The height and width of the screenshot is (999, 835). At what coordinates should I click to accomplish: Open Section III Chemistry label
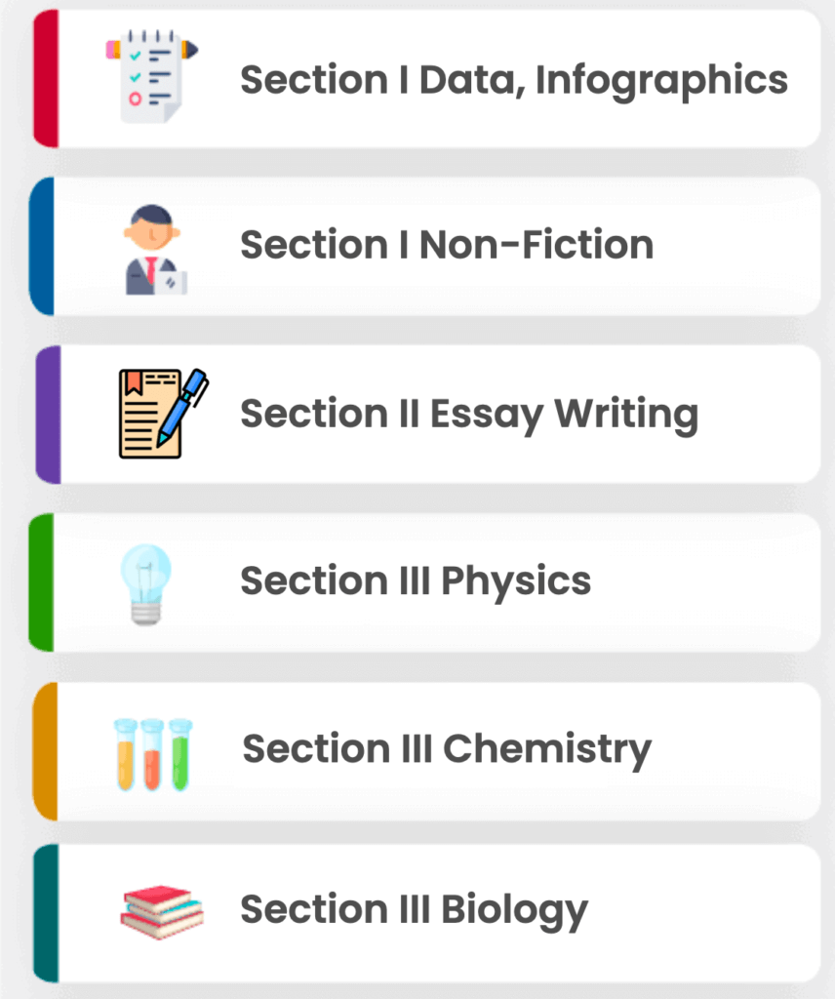coord(447,749)
